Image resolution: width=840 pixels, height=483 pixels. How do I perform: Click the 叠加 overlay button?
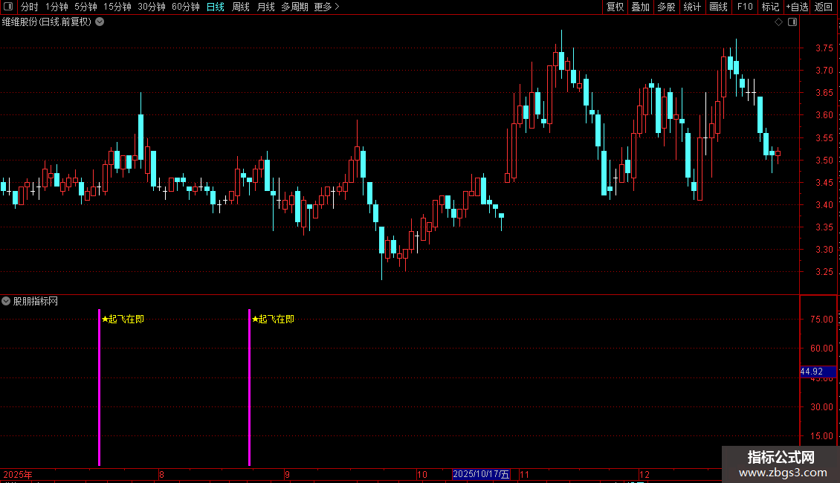coord(641,7)
